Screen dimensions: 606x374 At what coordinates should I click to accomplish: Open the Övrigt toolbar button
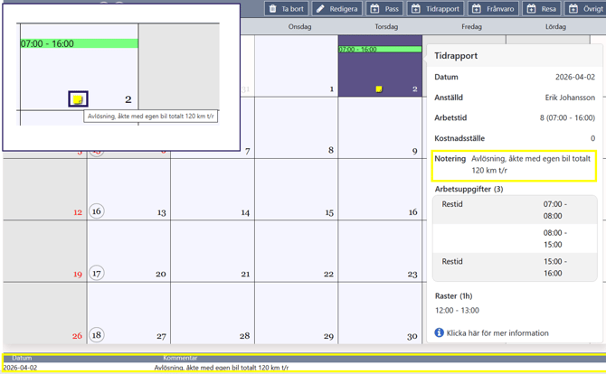point(586,9)
